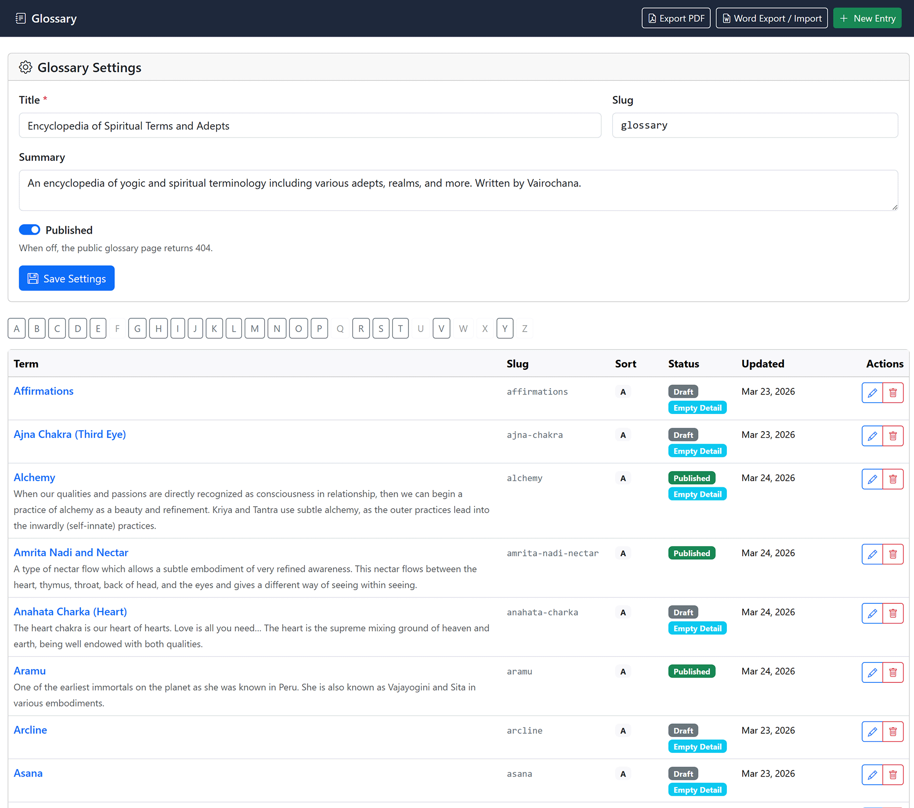
Task: Open the Aramu term link
Action: (x=30, y=671)
